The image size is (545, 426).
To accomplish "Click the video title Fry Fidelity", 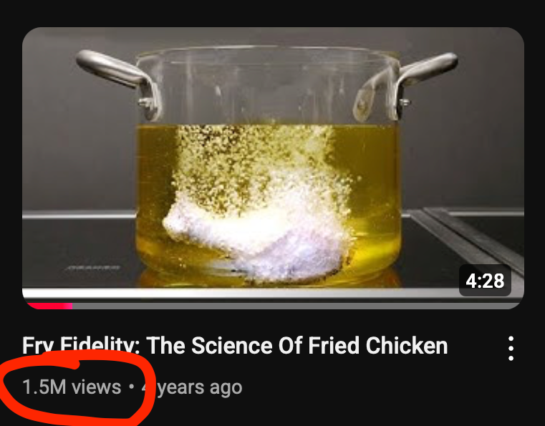I will 235,346.
